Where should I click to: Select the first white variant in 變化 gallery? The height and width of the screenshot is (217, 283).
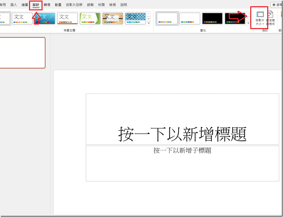coord(167,18)
